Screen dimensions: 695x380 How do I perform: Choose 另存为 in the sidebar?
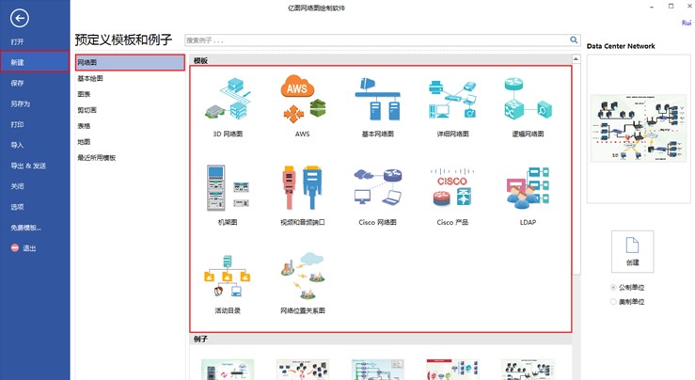(21, 103)
